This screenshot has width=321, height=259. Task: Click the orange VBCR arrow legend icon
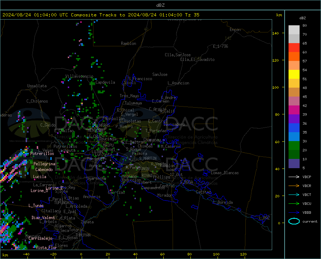coord(294,186)
